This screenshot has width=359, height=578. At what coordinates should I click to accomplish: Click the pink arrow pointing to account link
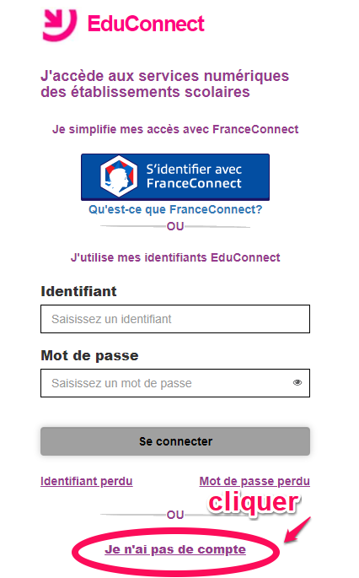point(297,529)
